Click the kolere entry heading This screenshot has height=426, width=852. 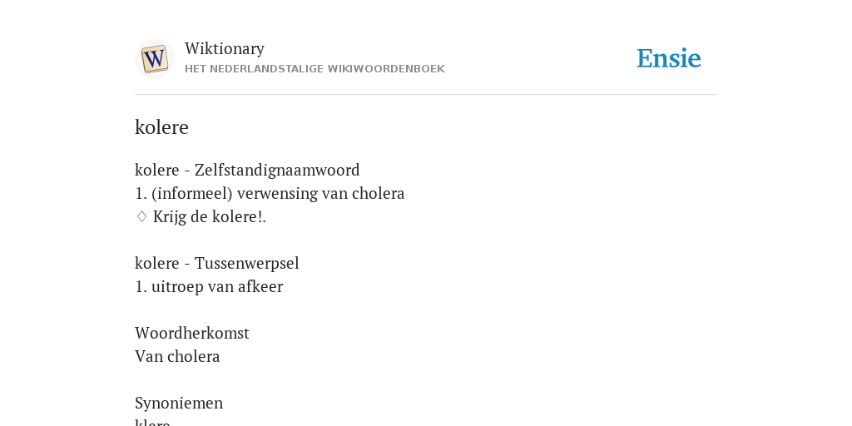pos(162,127)
